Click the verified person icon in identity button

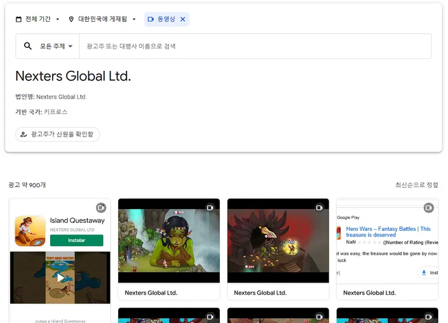tap(24, 134)
